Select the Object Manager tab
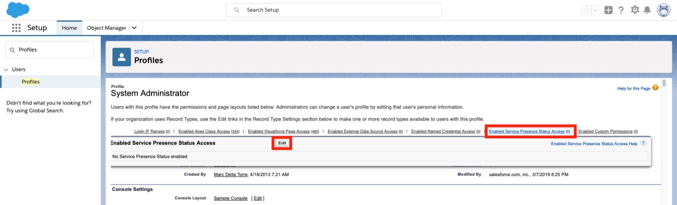Image resolution: width=677 pixels, height=205 pixels. click(x=107, y=28)
